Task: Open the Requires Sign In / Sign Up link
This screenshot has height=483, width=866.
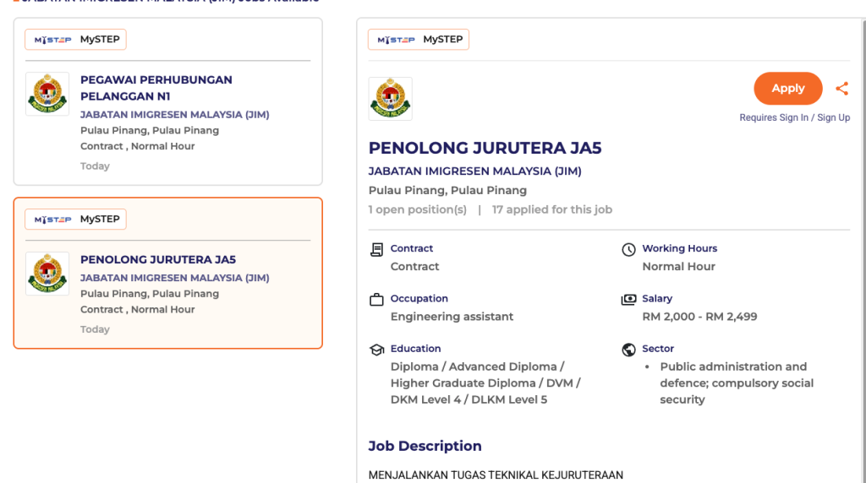Action: coord(794,118)
